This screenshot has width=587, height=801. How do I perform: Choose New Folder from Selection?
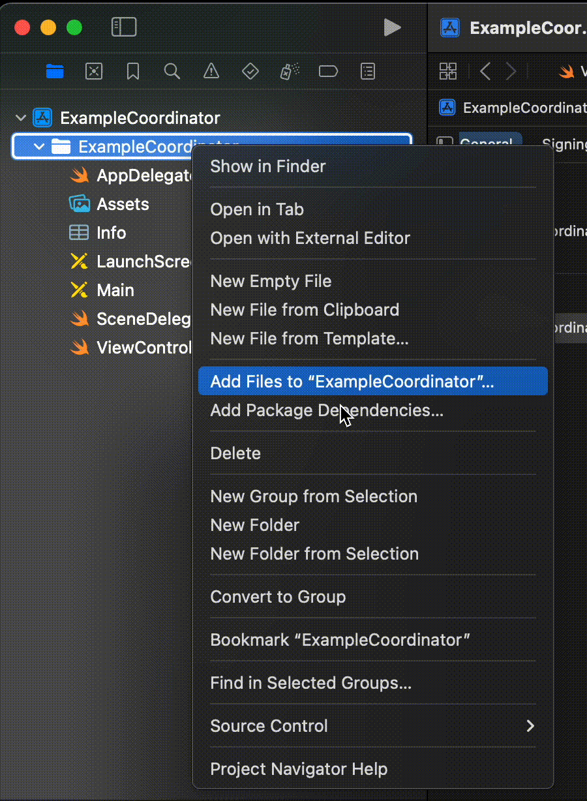[x=373, y=554]
